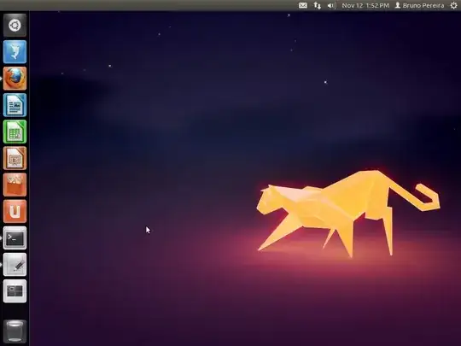Image resolution: width=461 pixels, height=346 pixels.
Task: Launch the blue dolphin app in launcher
Action: tap(15, 52)
